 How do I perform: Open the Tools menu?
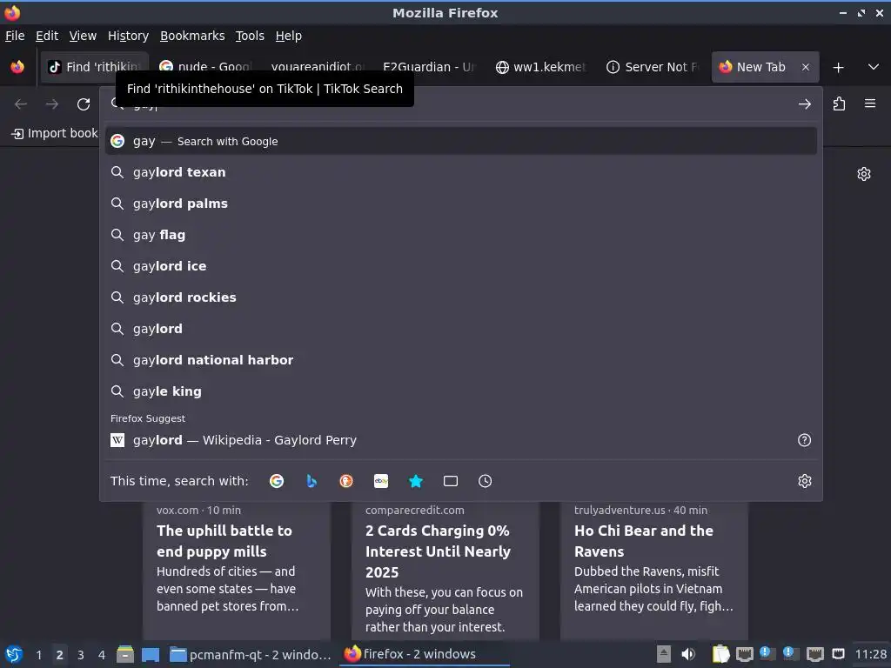[250, 36]
